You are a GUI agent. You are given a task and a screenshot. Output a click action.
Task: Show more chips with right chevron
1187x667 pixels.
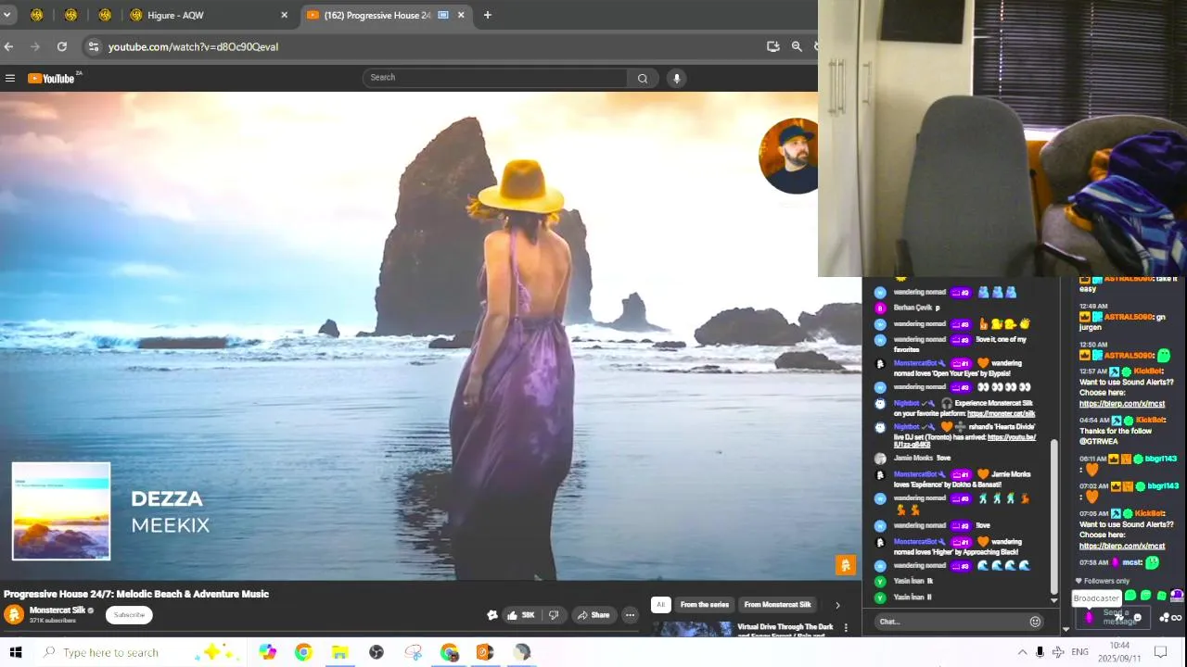[x=837, y=605]
